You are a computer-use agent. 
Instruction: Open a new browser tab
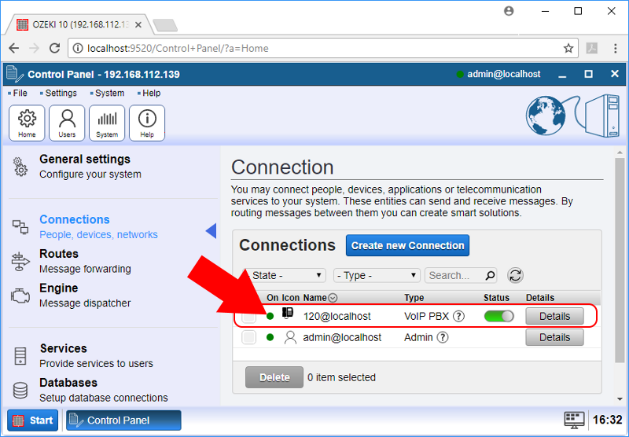click(165, 25)
